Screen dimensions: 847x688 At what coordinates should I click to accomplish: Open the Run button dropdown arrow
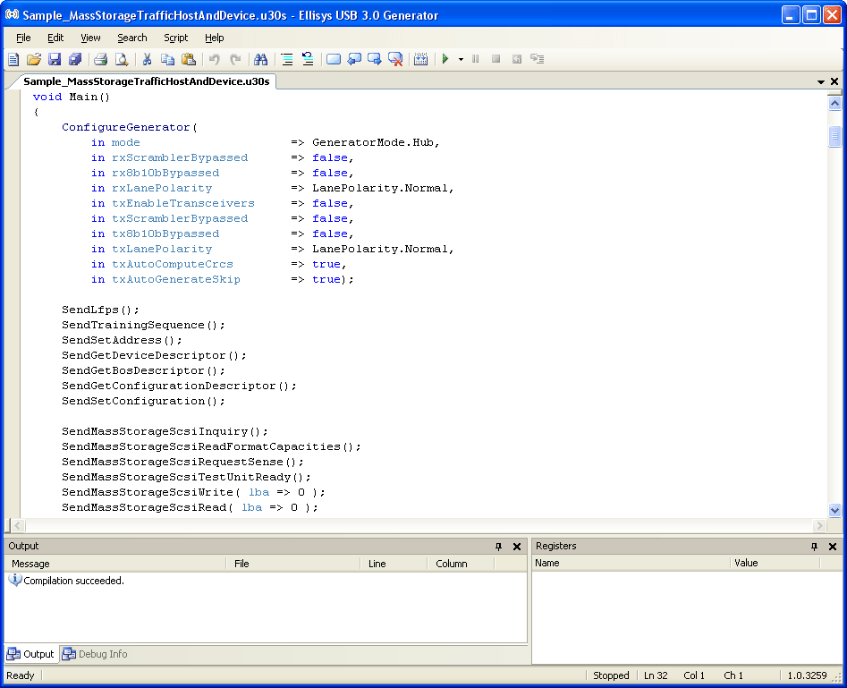(461, 59)
